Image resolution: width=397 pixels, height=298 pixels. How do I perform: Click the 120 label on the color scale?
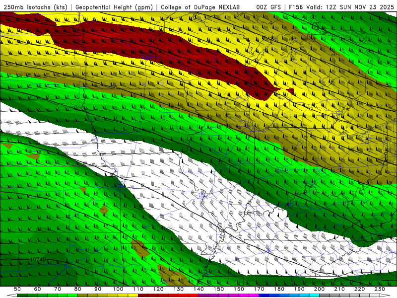point(158,289)
